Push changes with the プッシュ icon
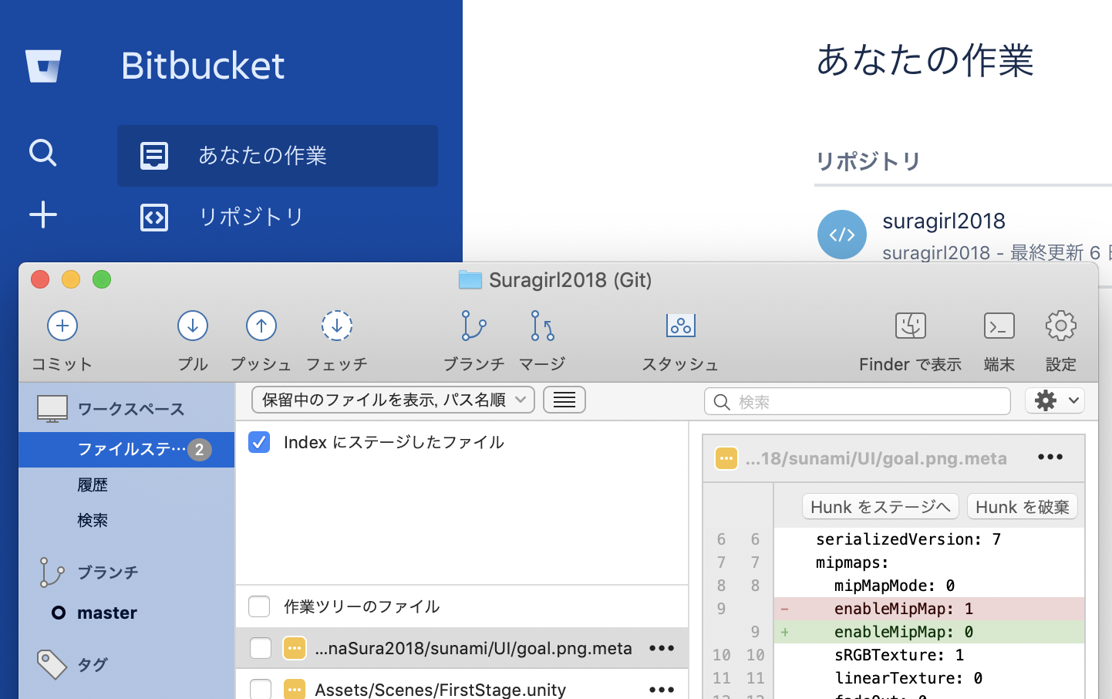1112x699 pixels. [260, 326]
